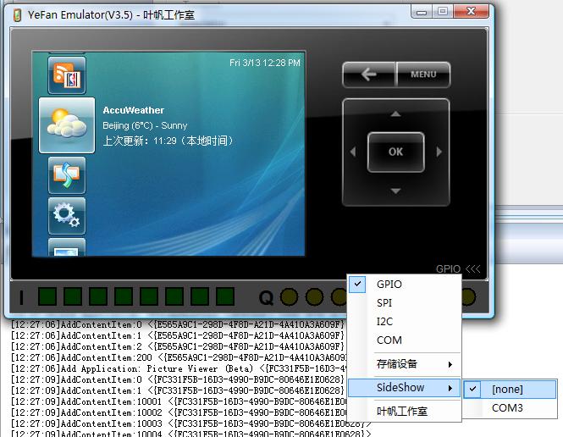Viewport: 563px width, 437px height.
Task: Click the right arrow on the d-pad
Action: coord(439,152)
